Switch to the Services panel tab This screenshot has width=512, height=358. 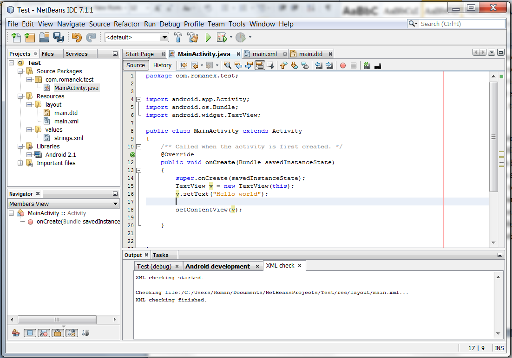(76, 54)
